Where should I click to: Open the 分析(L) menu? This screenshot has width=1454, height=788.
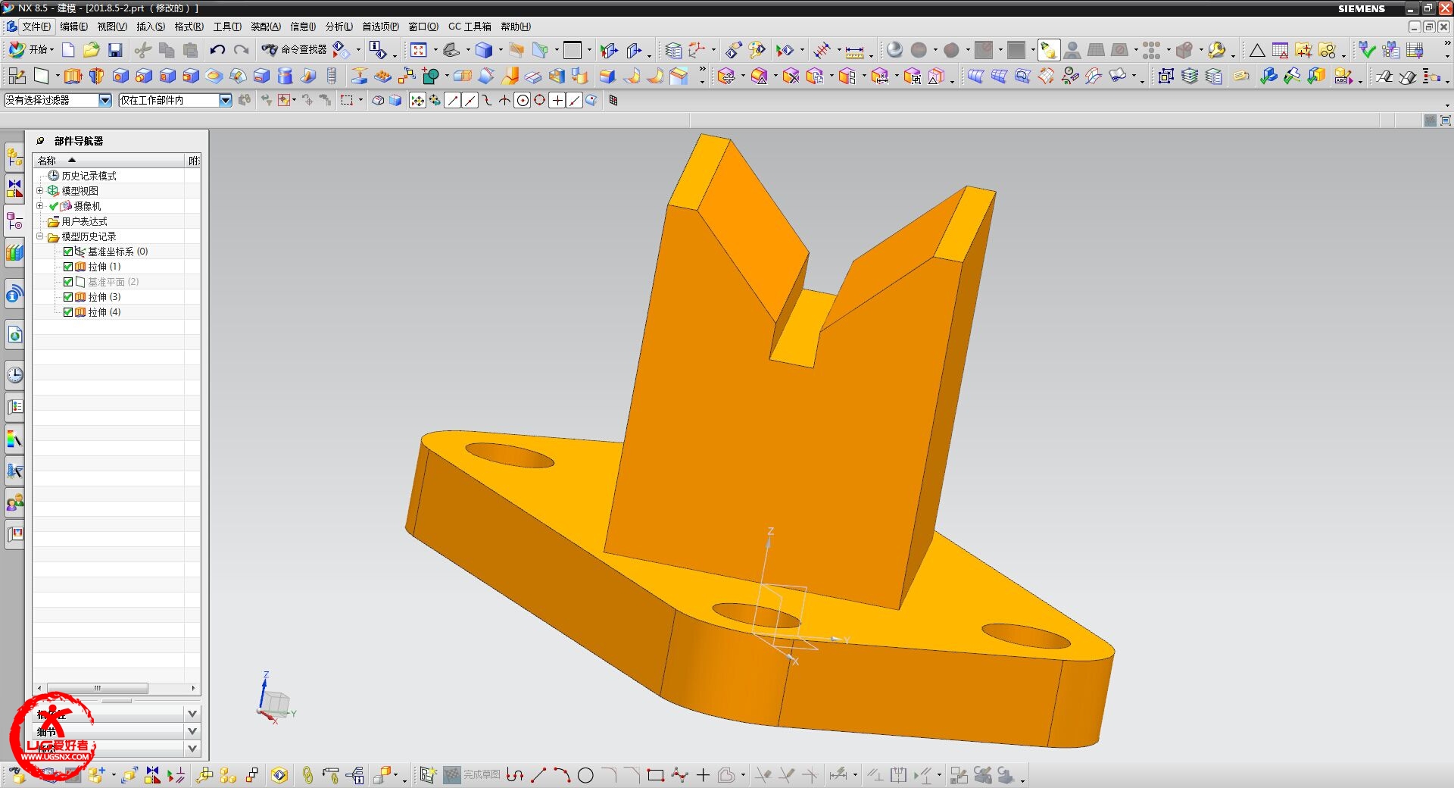(339, 27)
